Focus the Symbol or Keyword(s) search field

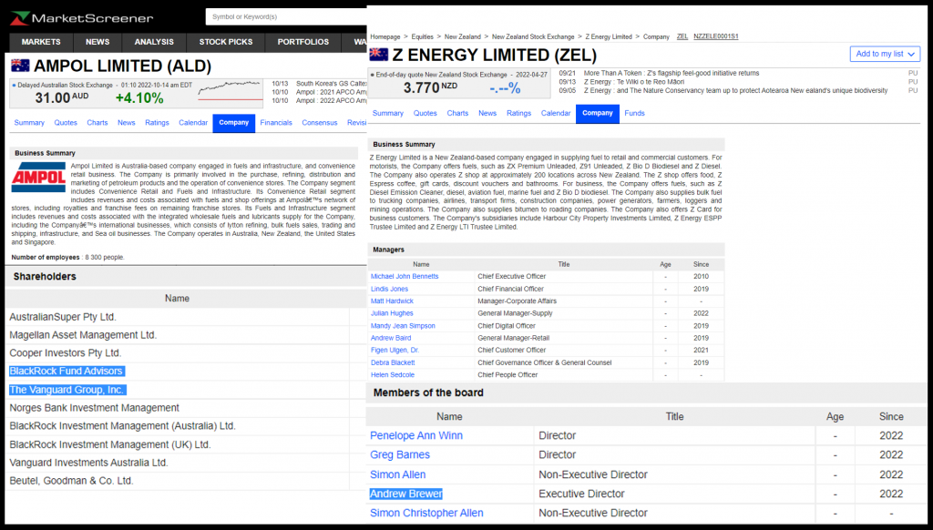coord(286,16)
